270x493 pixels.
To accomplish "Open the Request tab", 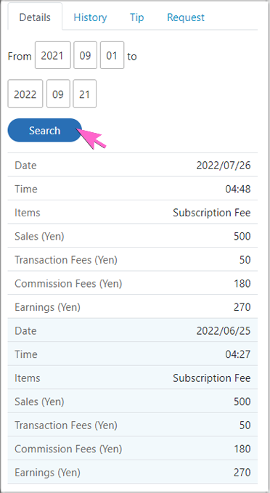I will pyautogui.click(x=186, y=17).
